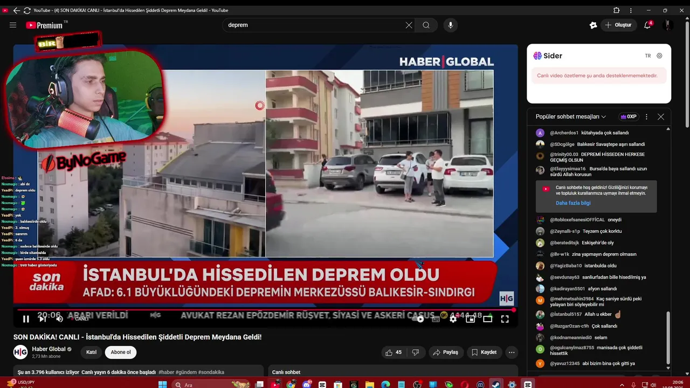Reload the page
This screenshot has height=388, width=690.
pyautogui.click(x=27, y=10)
